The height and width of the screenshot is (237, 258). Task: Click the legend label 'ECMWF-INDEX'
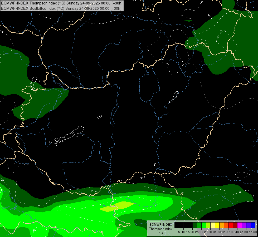coord(161,225)
